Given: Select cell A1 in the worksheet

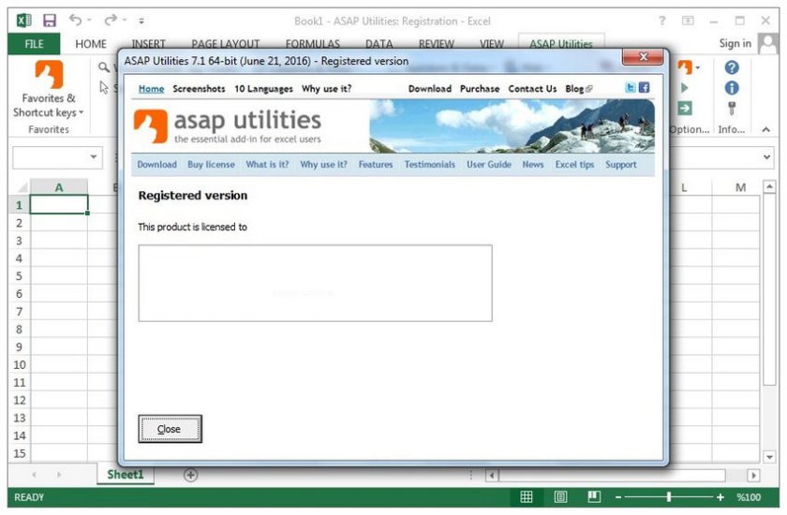Looking at the screenshot, I should click(59, 205).
